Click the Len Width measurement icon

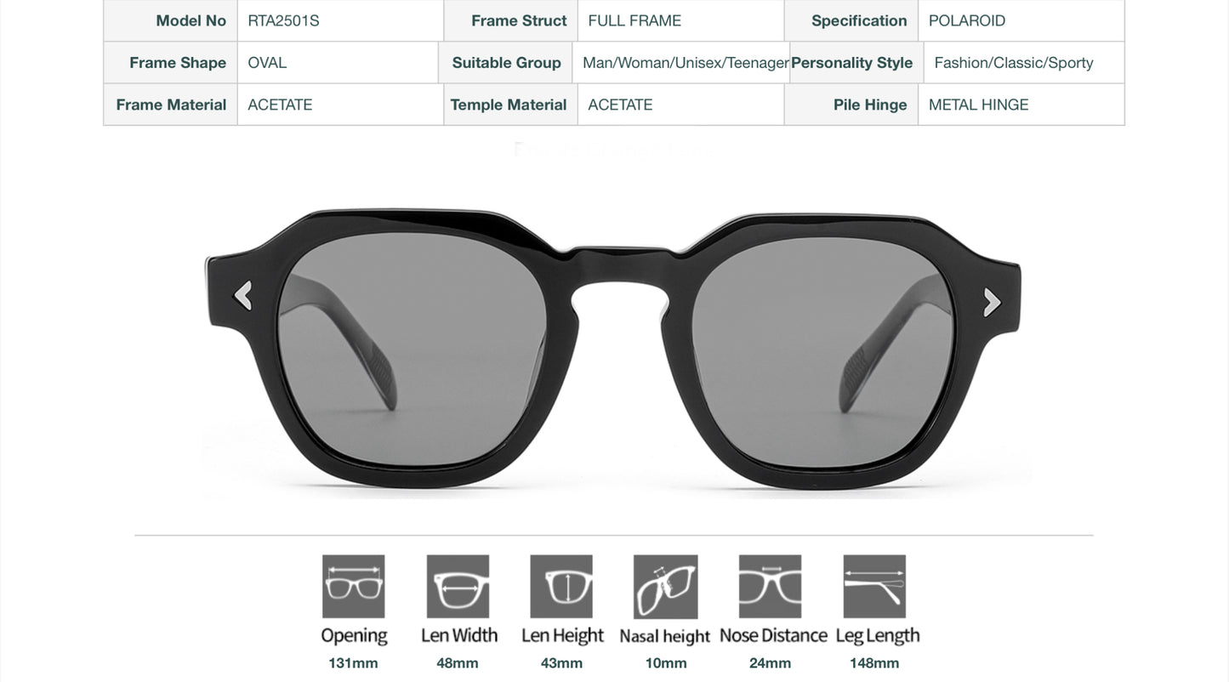pyautogui.click(x=458, y=587)
